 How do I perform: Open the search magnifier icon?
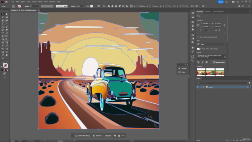click(226, 2)
